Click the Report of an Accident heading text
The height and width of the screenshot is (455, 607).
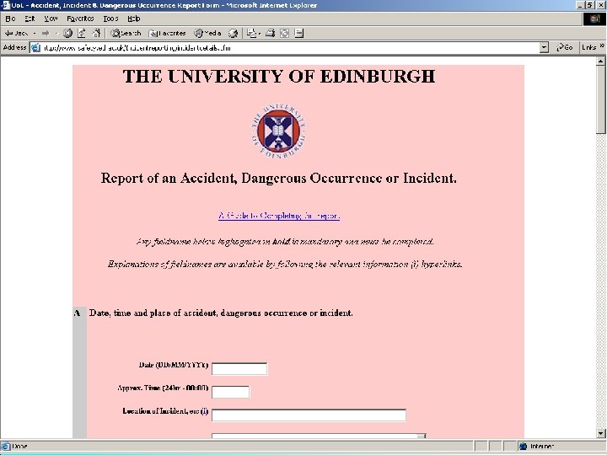[279, 179]
